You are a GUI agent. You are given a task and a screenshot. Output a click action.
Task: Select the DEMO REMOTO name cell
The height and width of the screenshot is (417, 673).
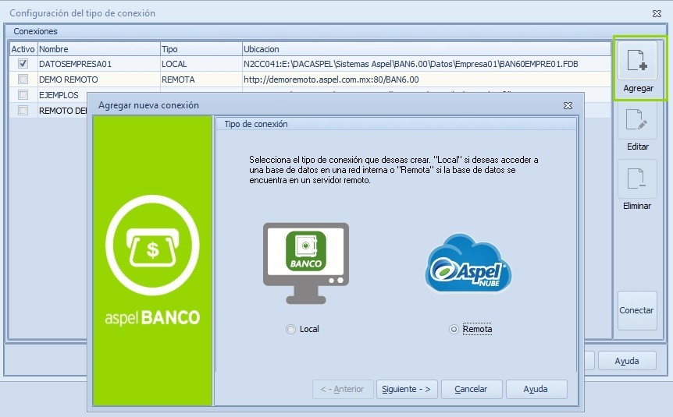coord(98,80)
